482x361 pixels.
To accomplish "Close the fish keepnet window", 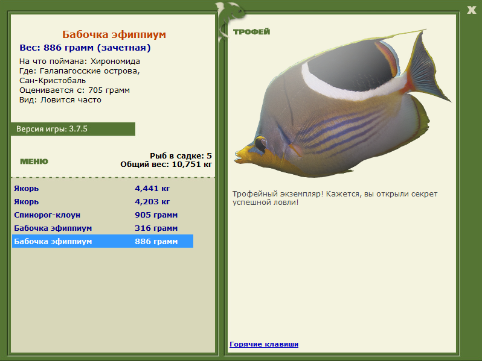I will coord(471,10).
